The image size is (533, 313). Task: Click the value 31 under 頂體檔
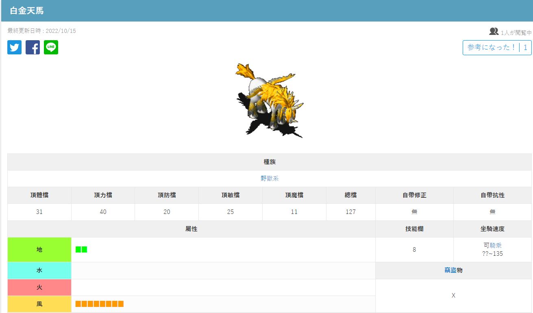click(39, 212)
